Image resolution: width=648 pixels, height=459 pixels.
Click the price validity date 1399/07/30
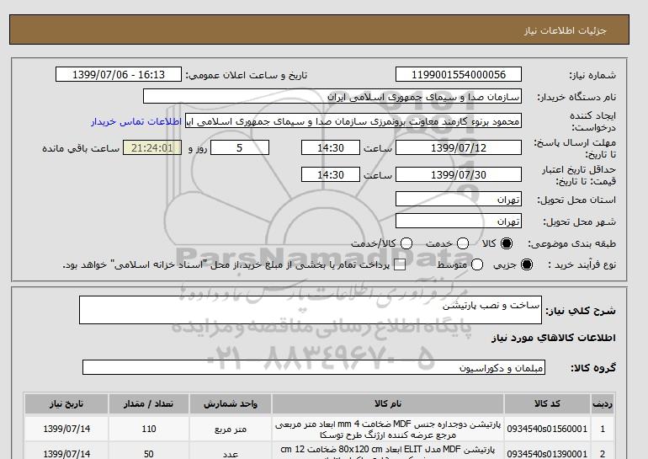(459, 174)
